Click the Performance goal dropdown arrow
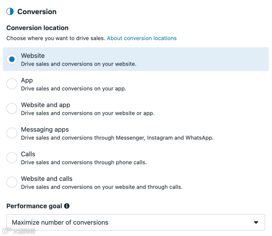 coord(256,222)
